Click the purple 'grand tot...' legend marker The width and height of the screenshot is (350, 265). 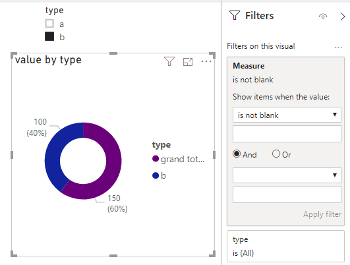coord(156,159)
